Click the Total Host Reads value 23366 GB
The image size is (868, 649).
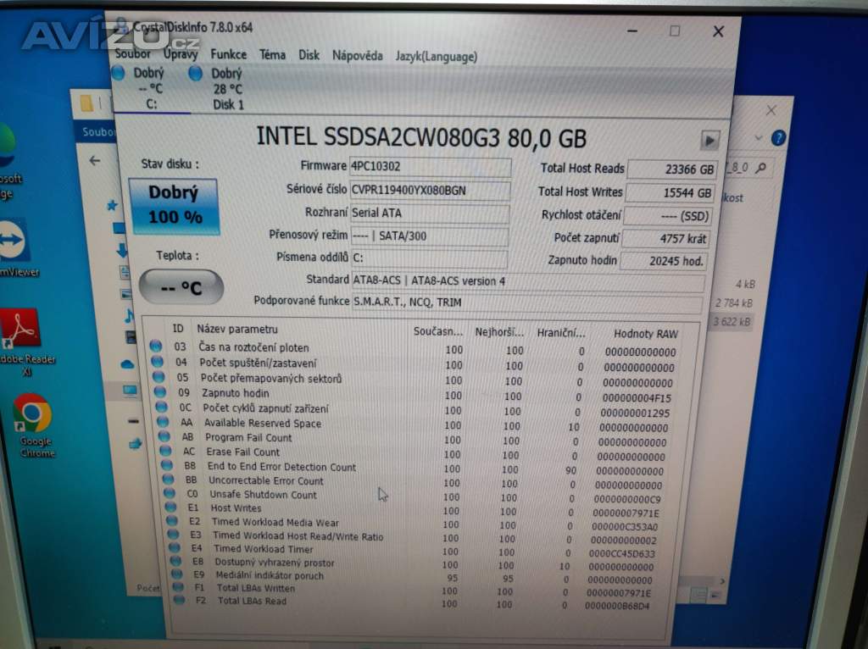[672, 169]
